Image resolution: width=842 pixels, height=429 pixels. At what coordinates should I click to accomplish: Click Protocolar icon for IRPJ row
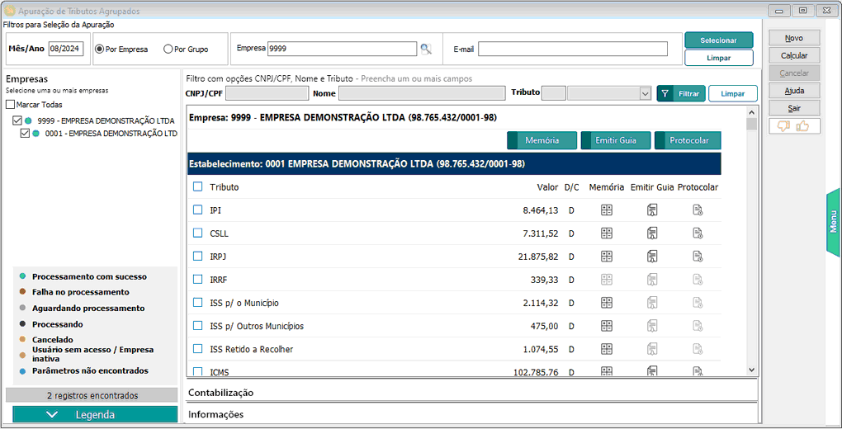(x=698, y=256)
